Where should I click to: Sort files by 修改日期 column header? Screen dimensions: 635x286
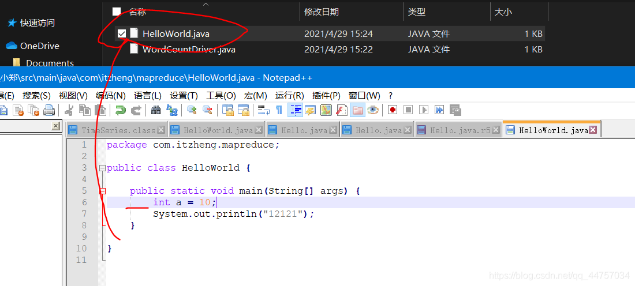pos(322,12)
